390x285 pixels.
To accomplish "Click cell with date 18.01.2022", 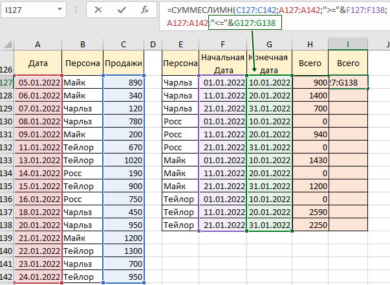I will (x=38, y=212).
